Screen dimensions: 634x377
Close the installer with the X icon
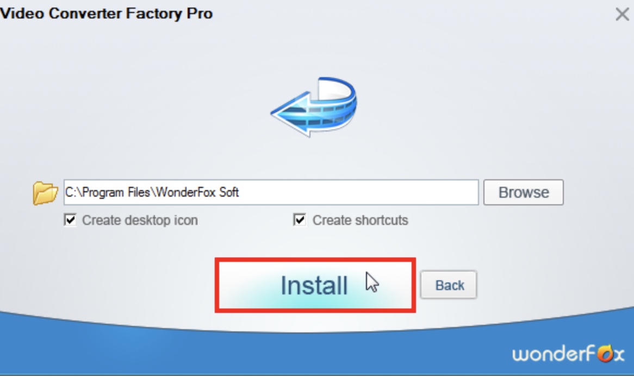(x=622, y=14)
